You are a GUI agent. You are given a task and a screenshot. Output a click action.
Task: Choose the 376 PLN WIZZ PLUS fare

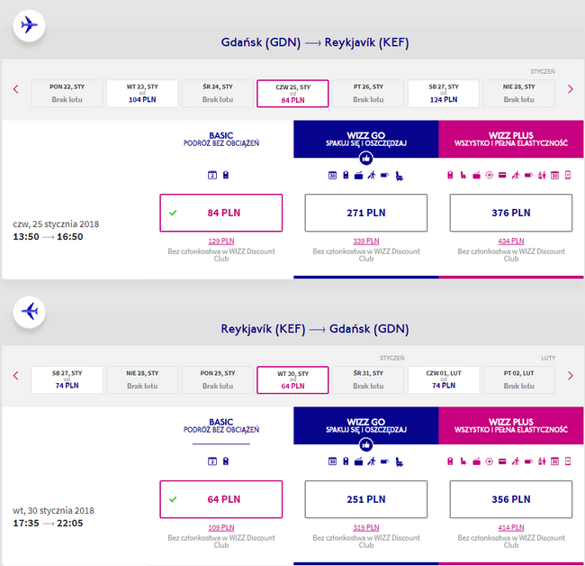511,213
